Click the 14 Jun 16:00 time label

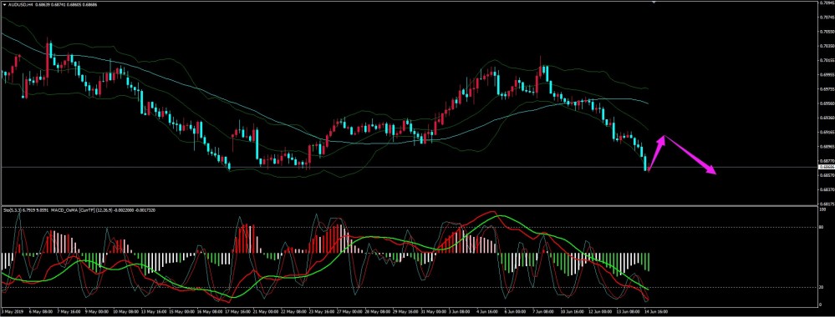[x=656, y=312]
